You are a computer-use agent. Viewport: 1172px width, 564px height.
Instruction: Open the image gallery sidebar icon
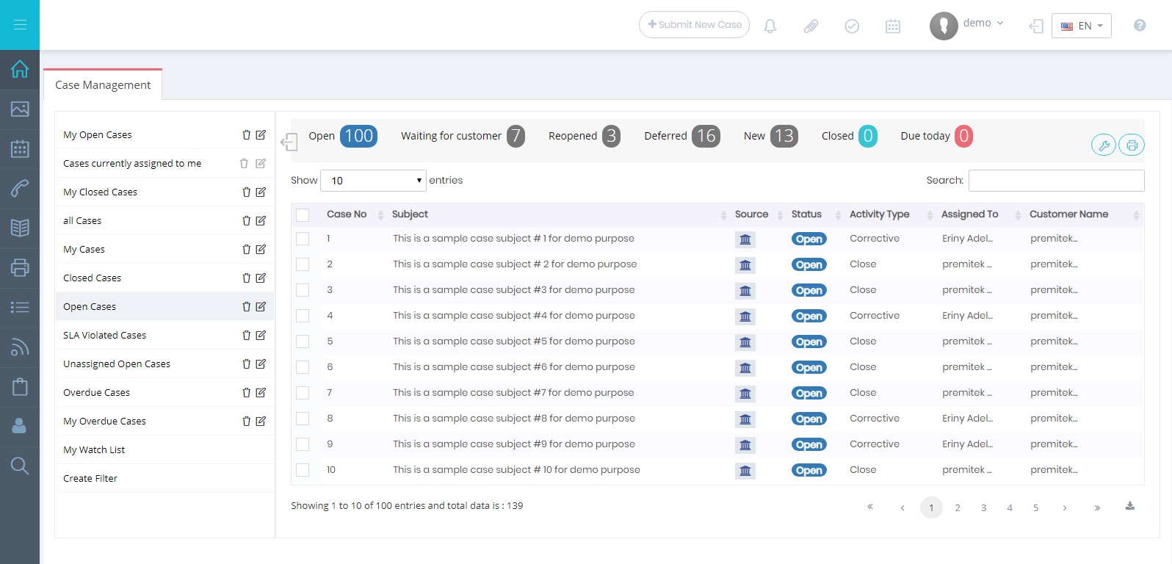point(20,109)
